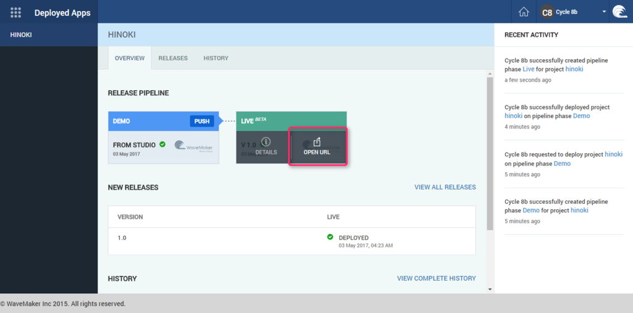Click Demo link in requested to deploy activity
The image size is (633, 313).
562,164
